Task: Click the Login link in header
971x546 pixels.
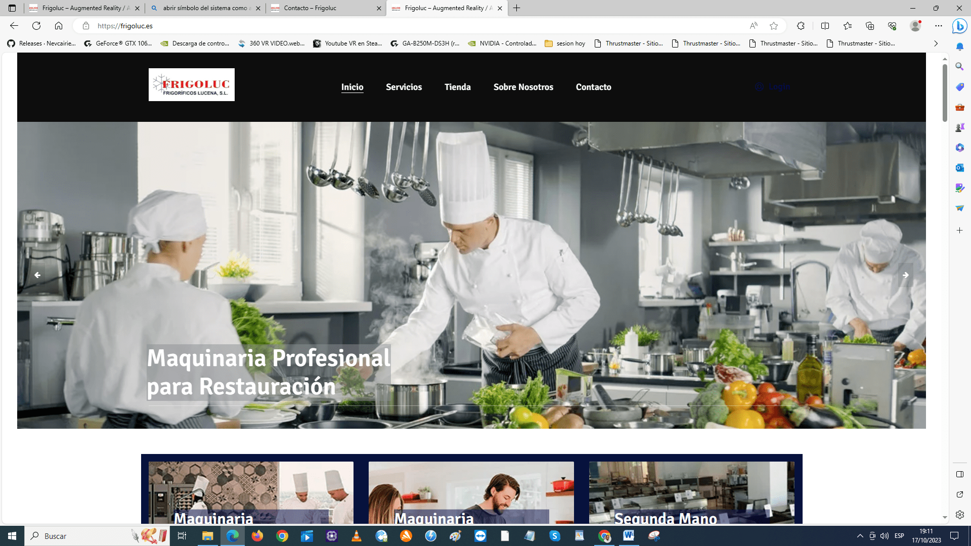Action: [x=779, y=87]
